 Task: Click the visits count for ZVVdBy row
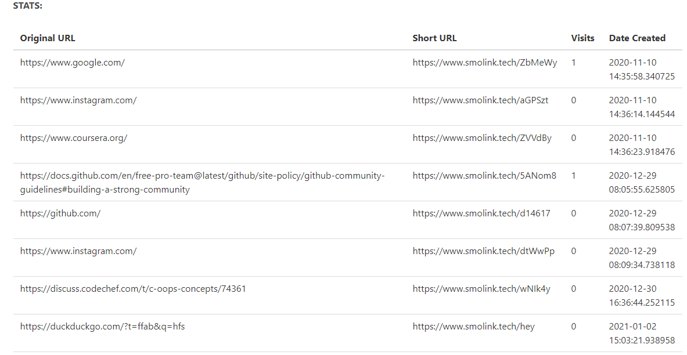click(574, 138)
